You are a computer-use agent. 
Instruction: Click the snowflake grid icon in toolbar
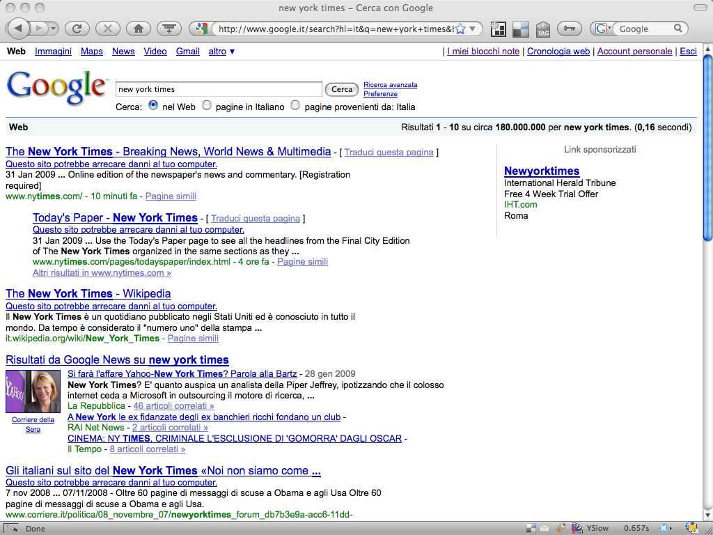(499, 29)
